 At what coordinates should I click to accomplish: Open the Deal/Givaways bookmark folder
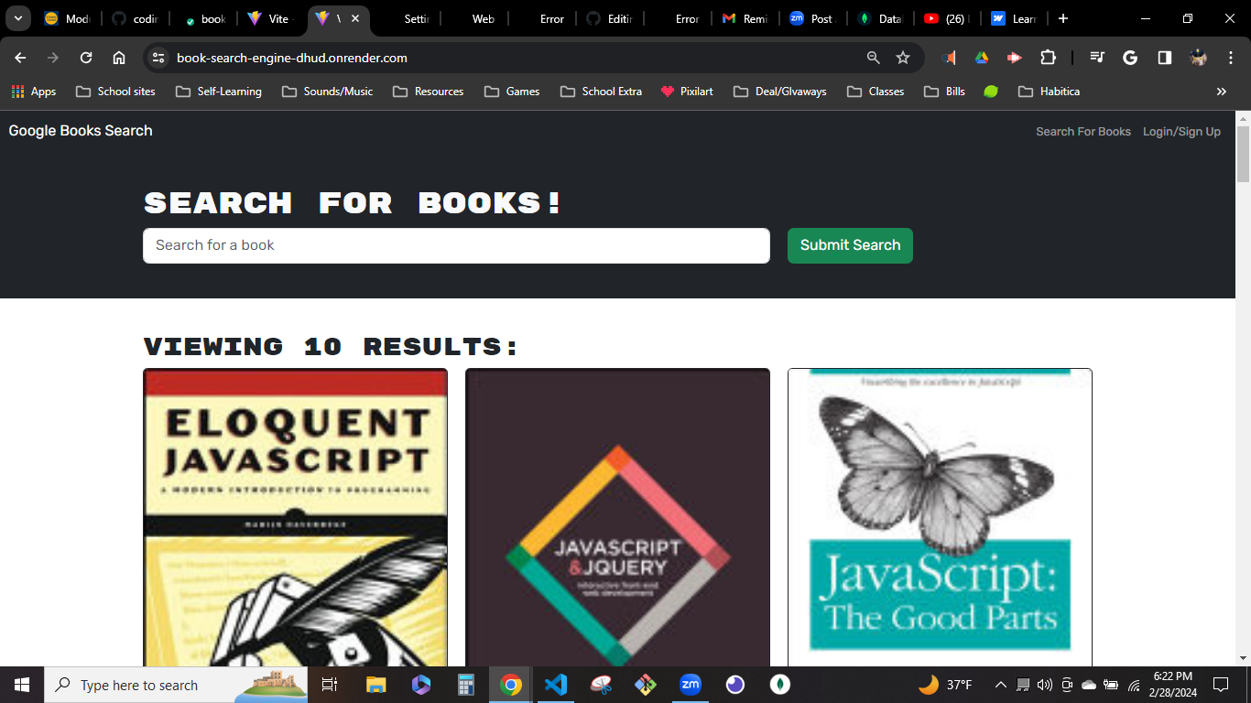tap(779, 92)
